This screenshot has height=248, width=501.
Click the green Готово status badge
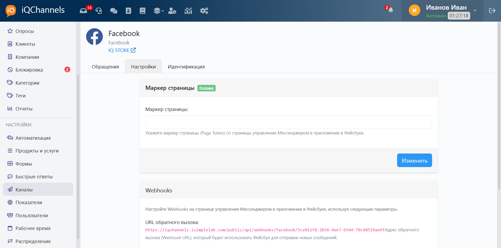point(206,88)
